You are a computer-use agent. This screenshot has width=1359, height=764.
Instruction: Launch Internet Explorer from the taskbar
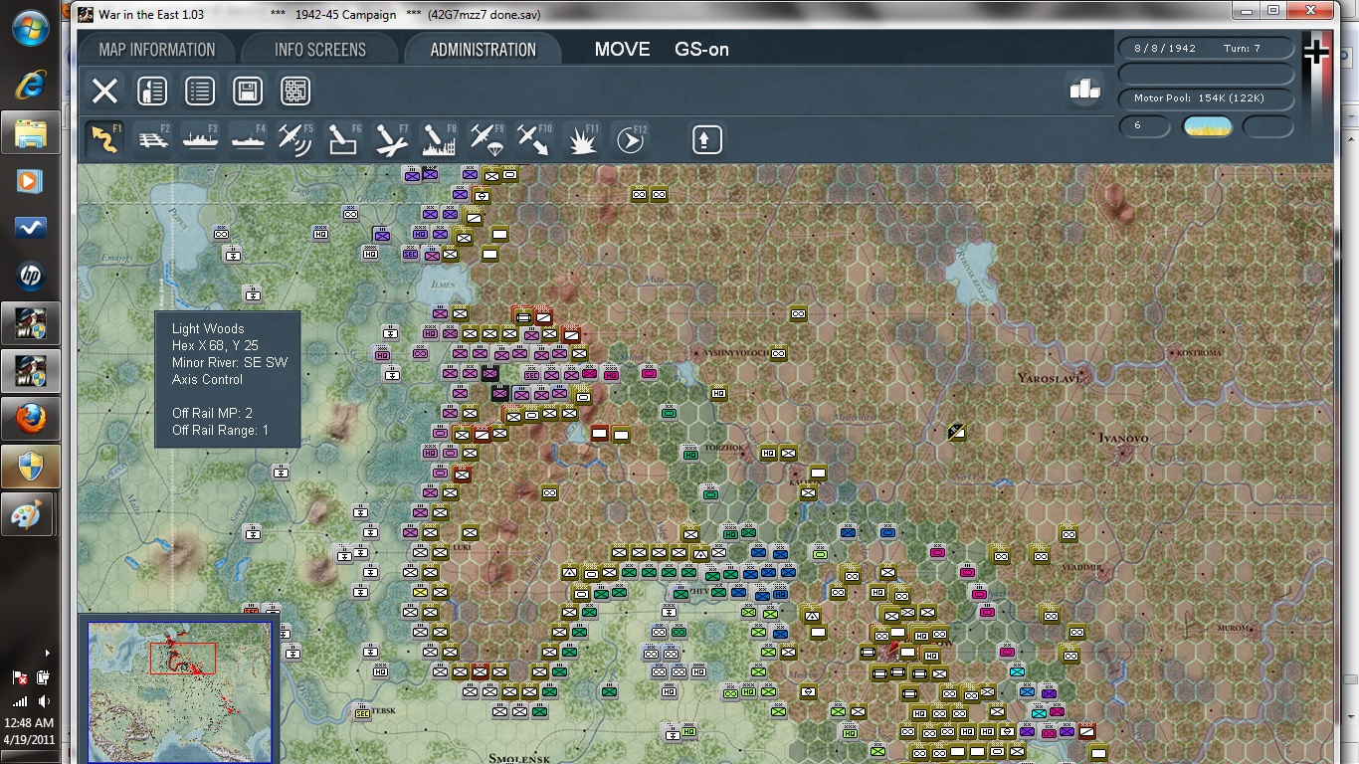pyautogui.click(x=30, y=85)
